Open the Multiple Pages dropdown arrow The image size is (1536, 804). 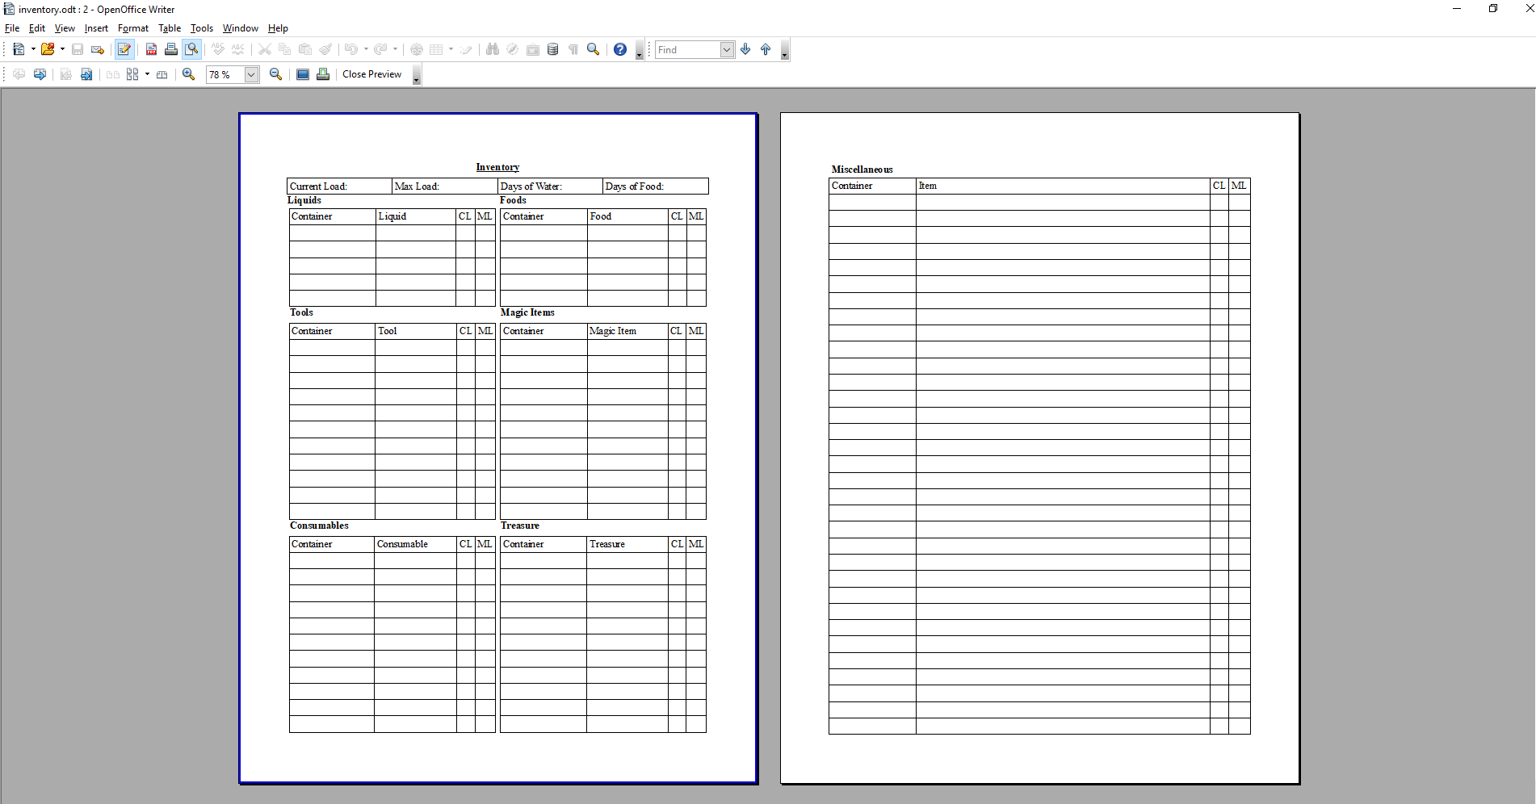tap(147, 74)
